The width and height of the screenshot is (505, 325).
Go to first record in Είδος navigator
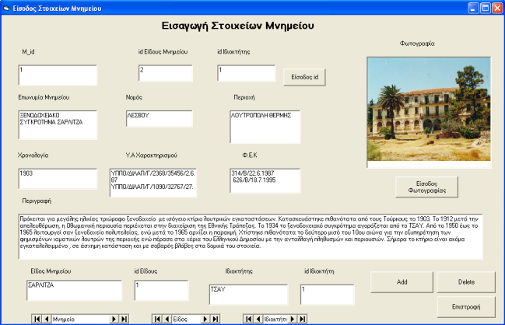click(157, 319)
